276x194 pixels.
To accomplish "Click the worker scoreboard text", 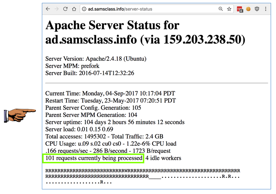I will click(143, 177).
